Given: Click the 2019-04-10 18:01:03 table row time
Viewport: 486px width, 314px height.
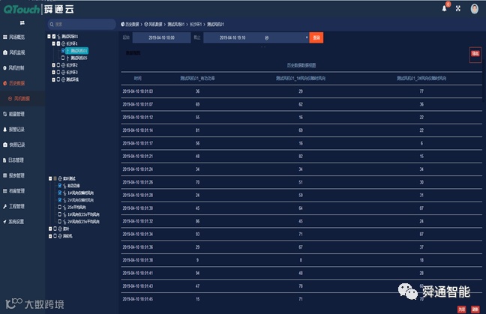Looking at the screenshot, I should (137, 91).
